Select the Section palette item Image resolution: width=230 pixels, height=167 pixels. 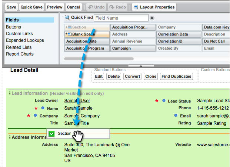click(x=87, y=27)
